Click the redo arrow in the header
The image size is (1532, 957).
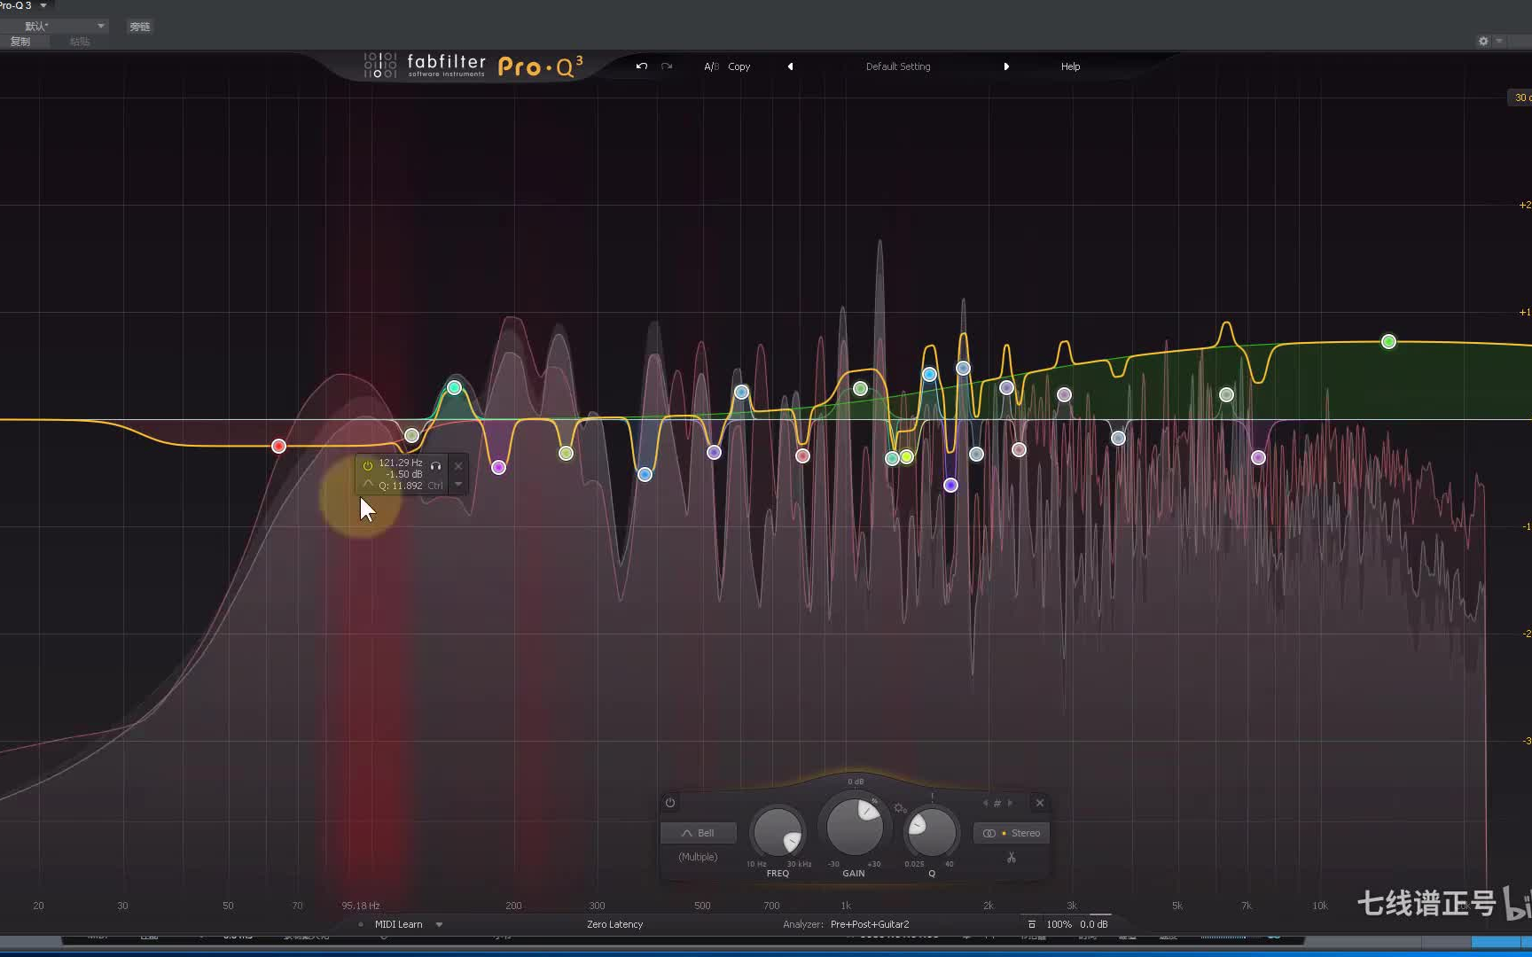(666, 66)
